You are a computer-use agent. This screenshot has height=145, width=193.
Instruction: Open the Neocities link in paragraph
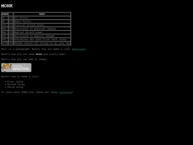click(79, 49)
